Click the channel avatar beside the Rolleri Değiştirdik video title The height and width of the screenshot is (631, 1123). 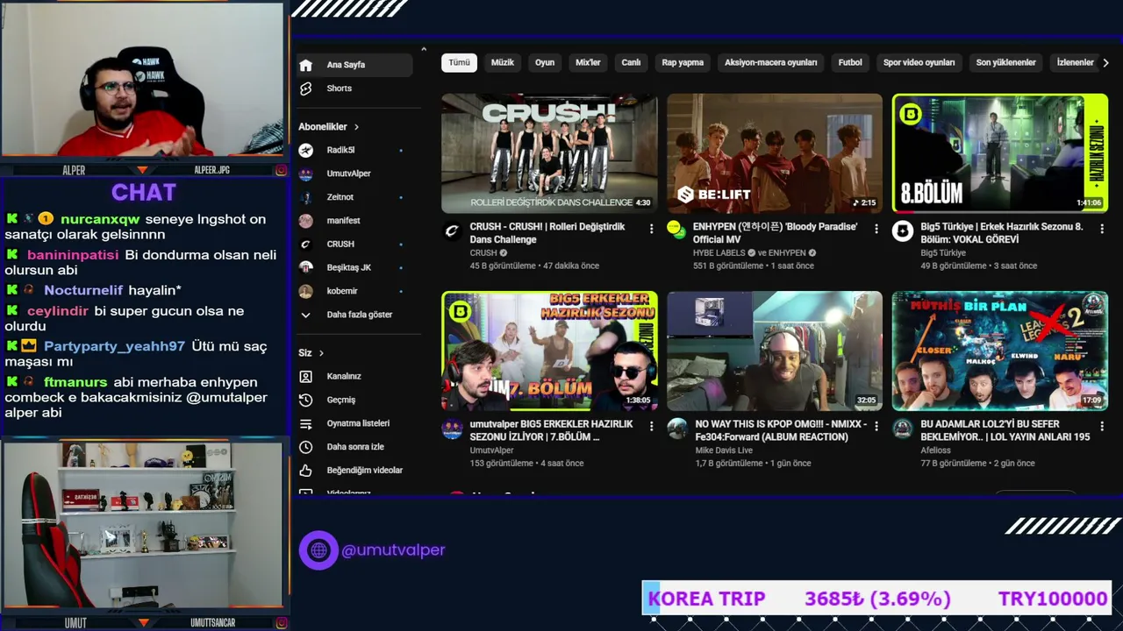point(452,231)
